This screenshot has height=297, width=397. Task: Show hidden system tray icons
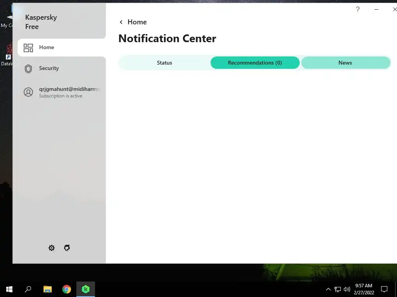[x=328, y=289]
